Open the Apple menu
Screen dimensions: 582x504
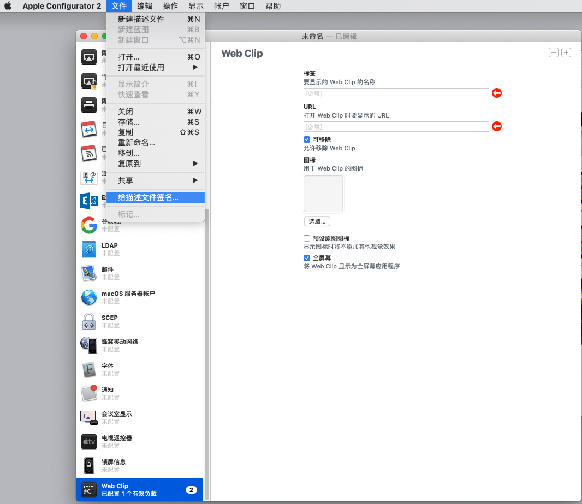[x=8, y=6]
